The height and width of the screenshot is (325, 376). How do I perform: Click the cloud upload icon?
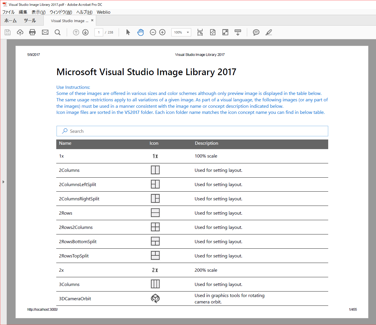pyautogui.click(x=20, y=32)
